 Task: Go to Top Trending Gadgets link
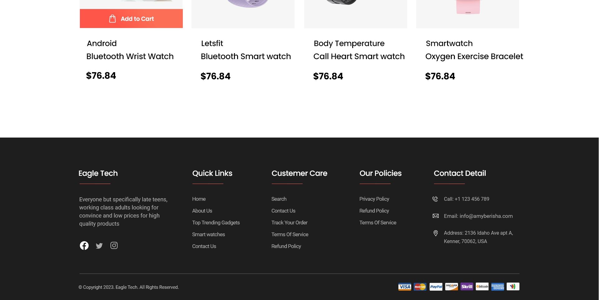click(x=216, y=223)
